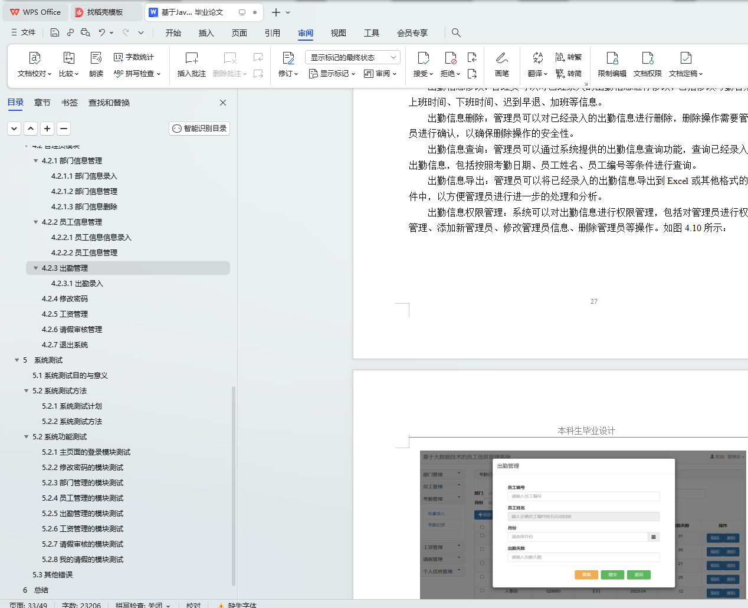The width and height of the screenshot is (748, 608).
Task: Open the 审阅 pane dropdown in ribbon
Action: click(x=380, y=74)
